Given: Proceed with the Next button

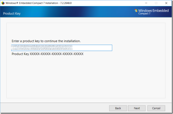Looking at the screenshot, I should [x=137, y=108].
